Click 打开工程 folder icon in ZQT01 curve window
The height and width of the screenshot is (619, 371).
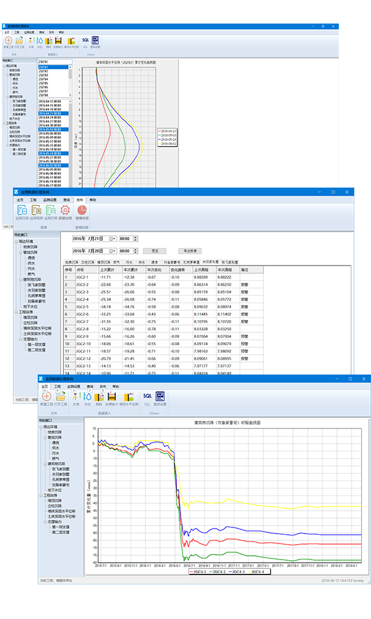(19, 41)
